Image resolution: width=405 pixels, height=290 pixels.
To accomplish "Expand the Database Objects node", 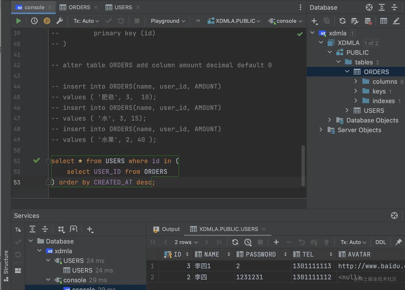I will click(x=330, y=120).
